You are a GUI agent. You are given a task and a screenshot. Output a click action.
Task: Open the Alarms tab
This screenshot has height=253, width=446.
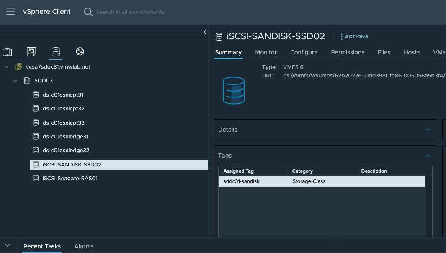[x=84, y=246]
